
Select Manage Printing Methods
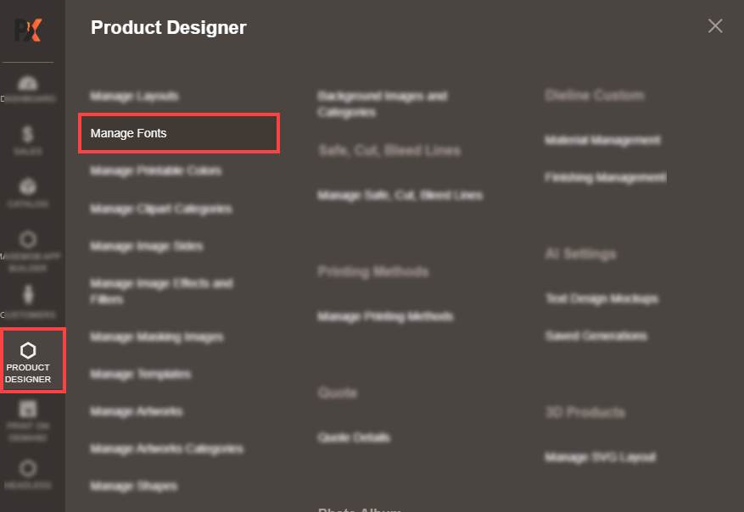tap(386, 316)
